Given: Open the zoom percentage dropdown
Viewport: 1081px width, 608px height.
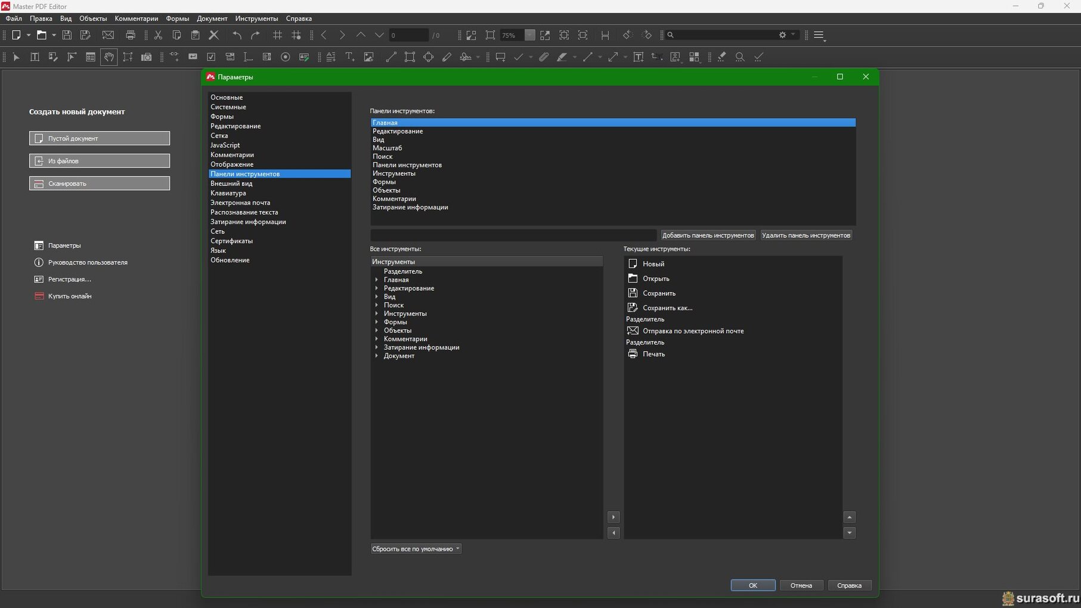Looking at the screenshot, I should click(x=529, y=35).
